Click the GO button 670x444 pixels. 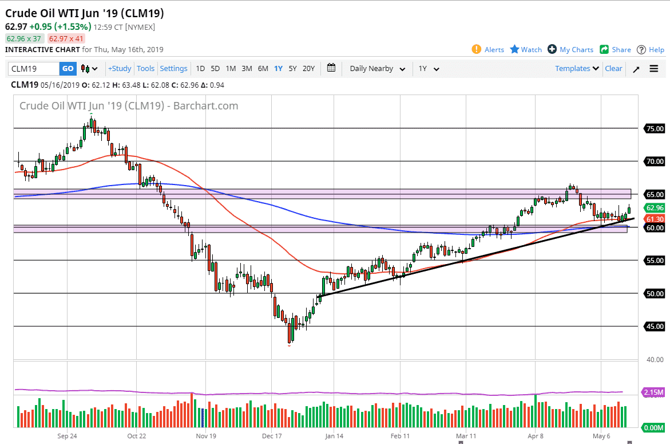68,68
